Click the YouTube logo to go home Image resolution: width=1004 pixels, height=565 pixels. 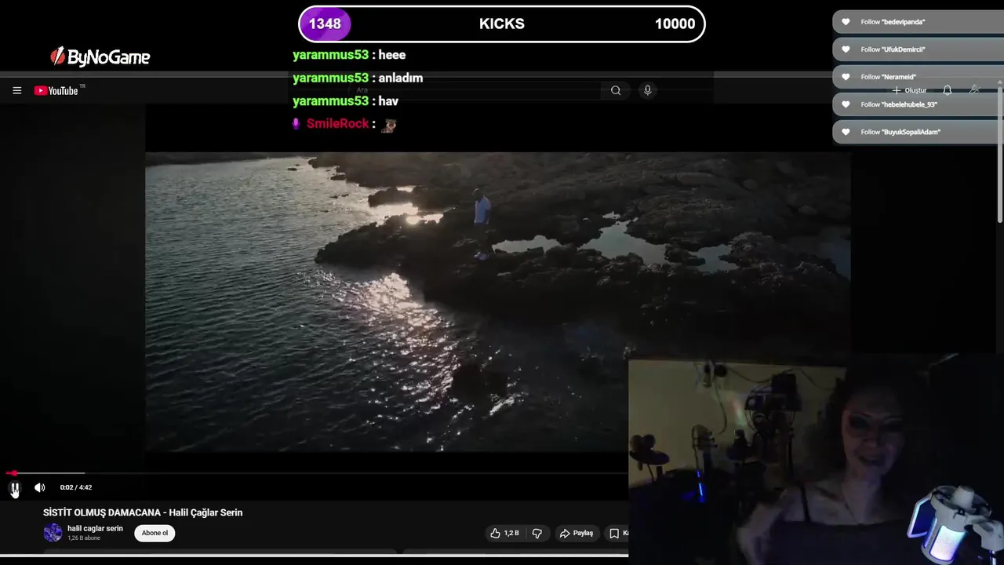point(56,90)
